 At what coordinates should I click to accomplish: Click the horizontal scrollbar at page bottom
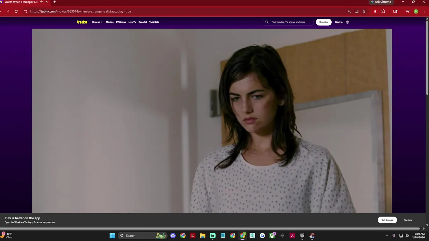[210, 229]
